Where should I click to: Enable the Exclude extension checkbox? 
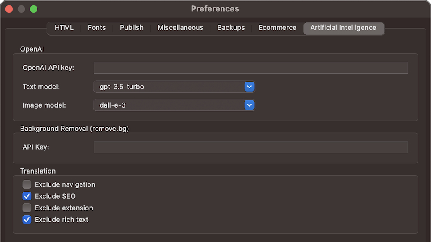point(27,208)
